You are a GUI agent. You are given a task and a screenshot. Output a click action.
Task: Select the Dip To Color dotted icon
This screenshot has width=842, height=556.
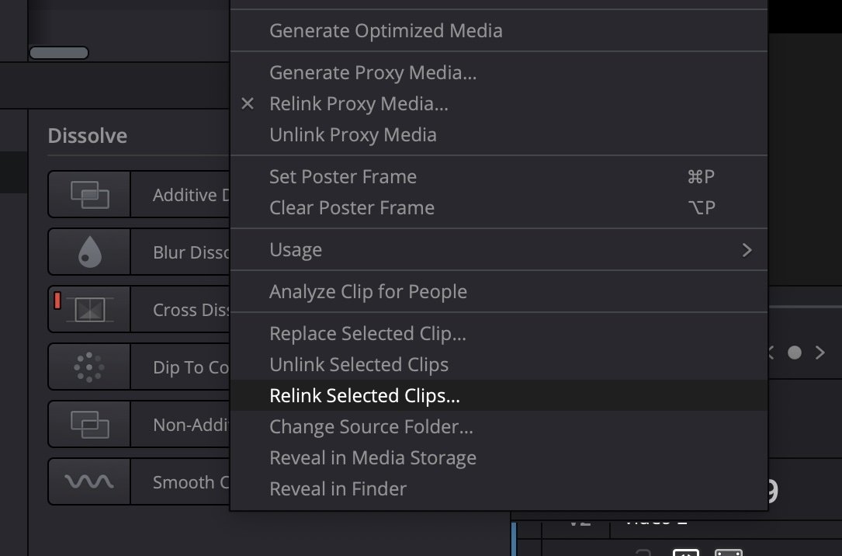(x=89, y=367)
